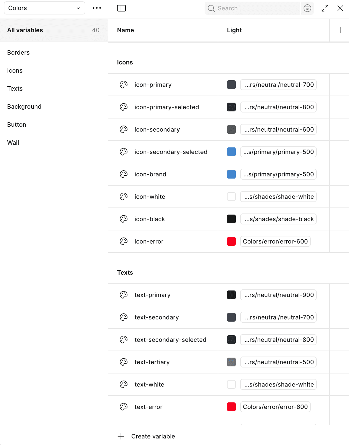This screenshot has height=445, width=349.
Task: Open the Wall group in sidebar
Action: [13, 143]
